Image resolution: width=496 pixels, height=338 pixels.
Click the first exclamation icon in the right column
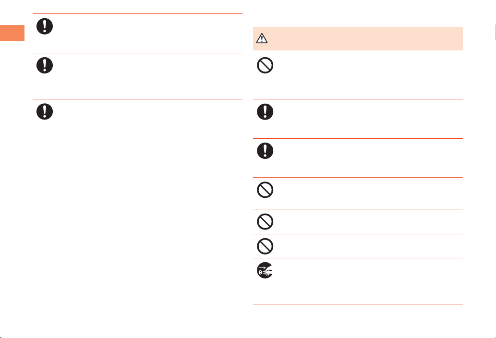point(265,111)
